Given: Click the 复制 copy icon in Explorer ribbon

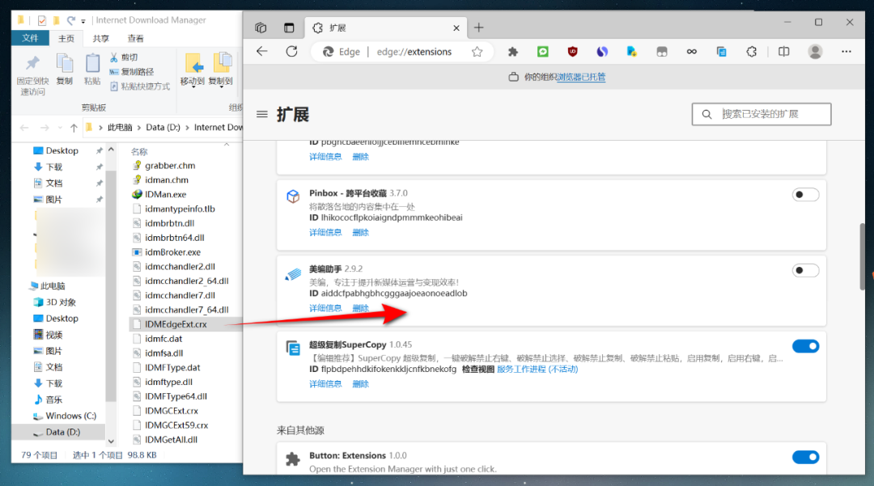Looking at the screenshot, I should click(65, 63).
